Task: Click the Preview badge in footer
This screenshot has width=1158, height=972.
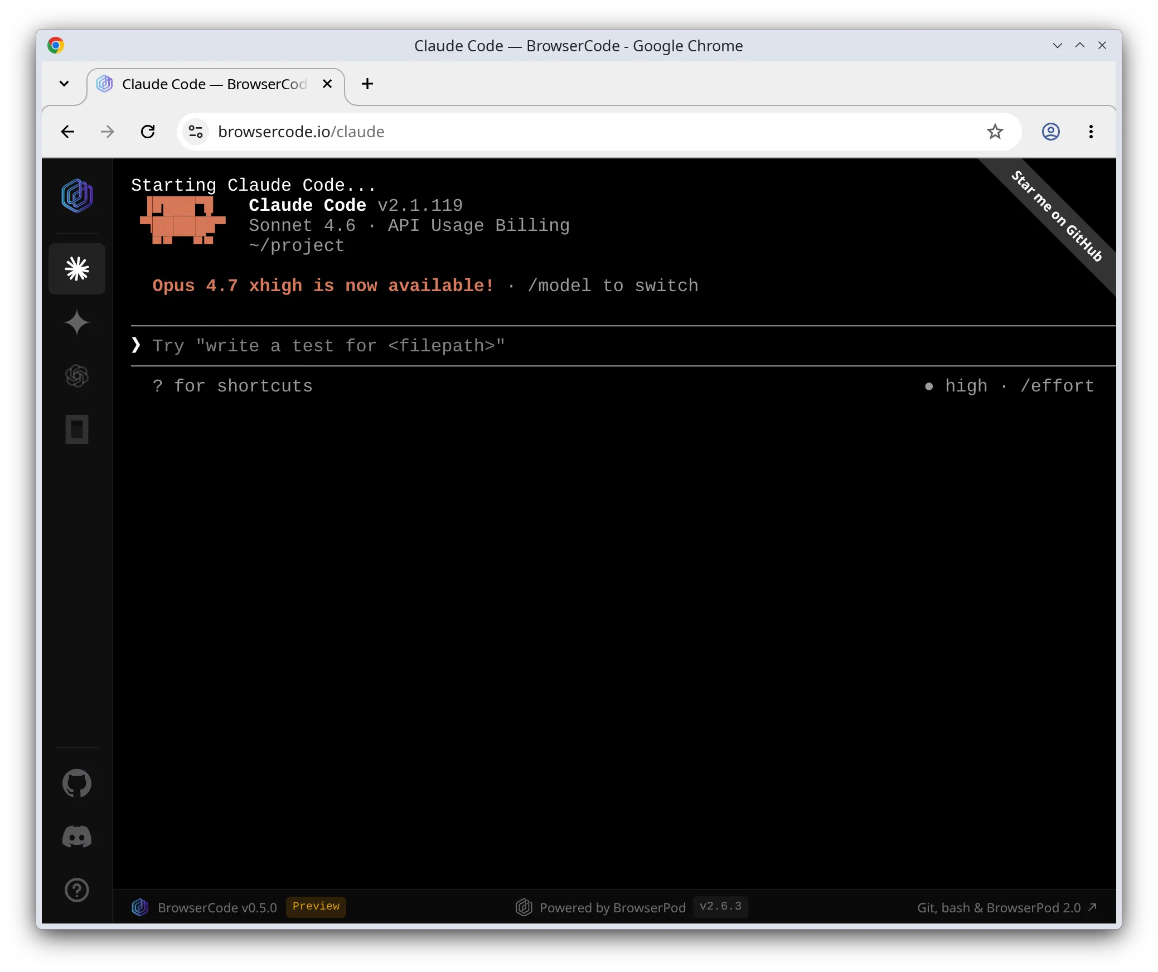Action: coord(316,906)
